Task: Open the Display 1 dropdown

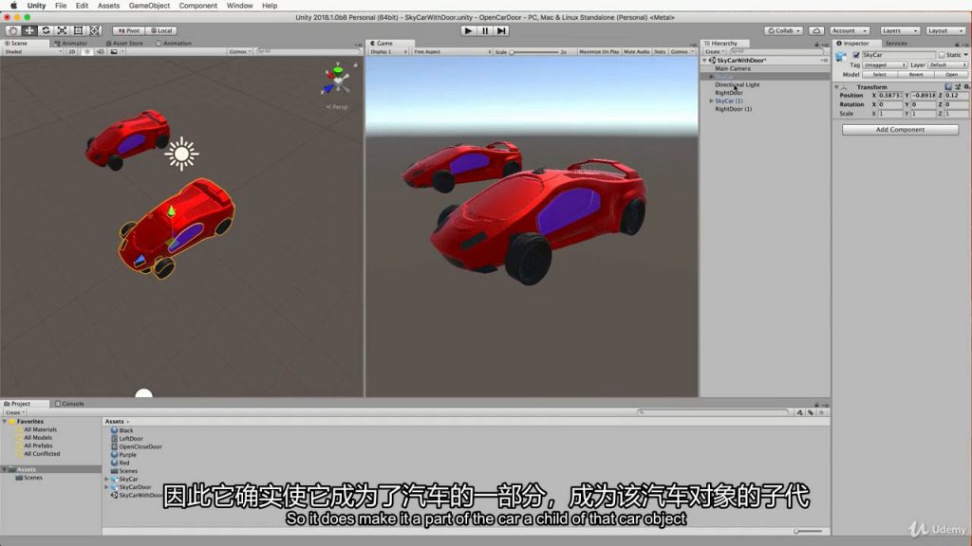Action: (388, 52)
